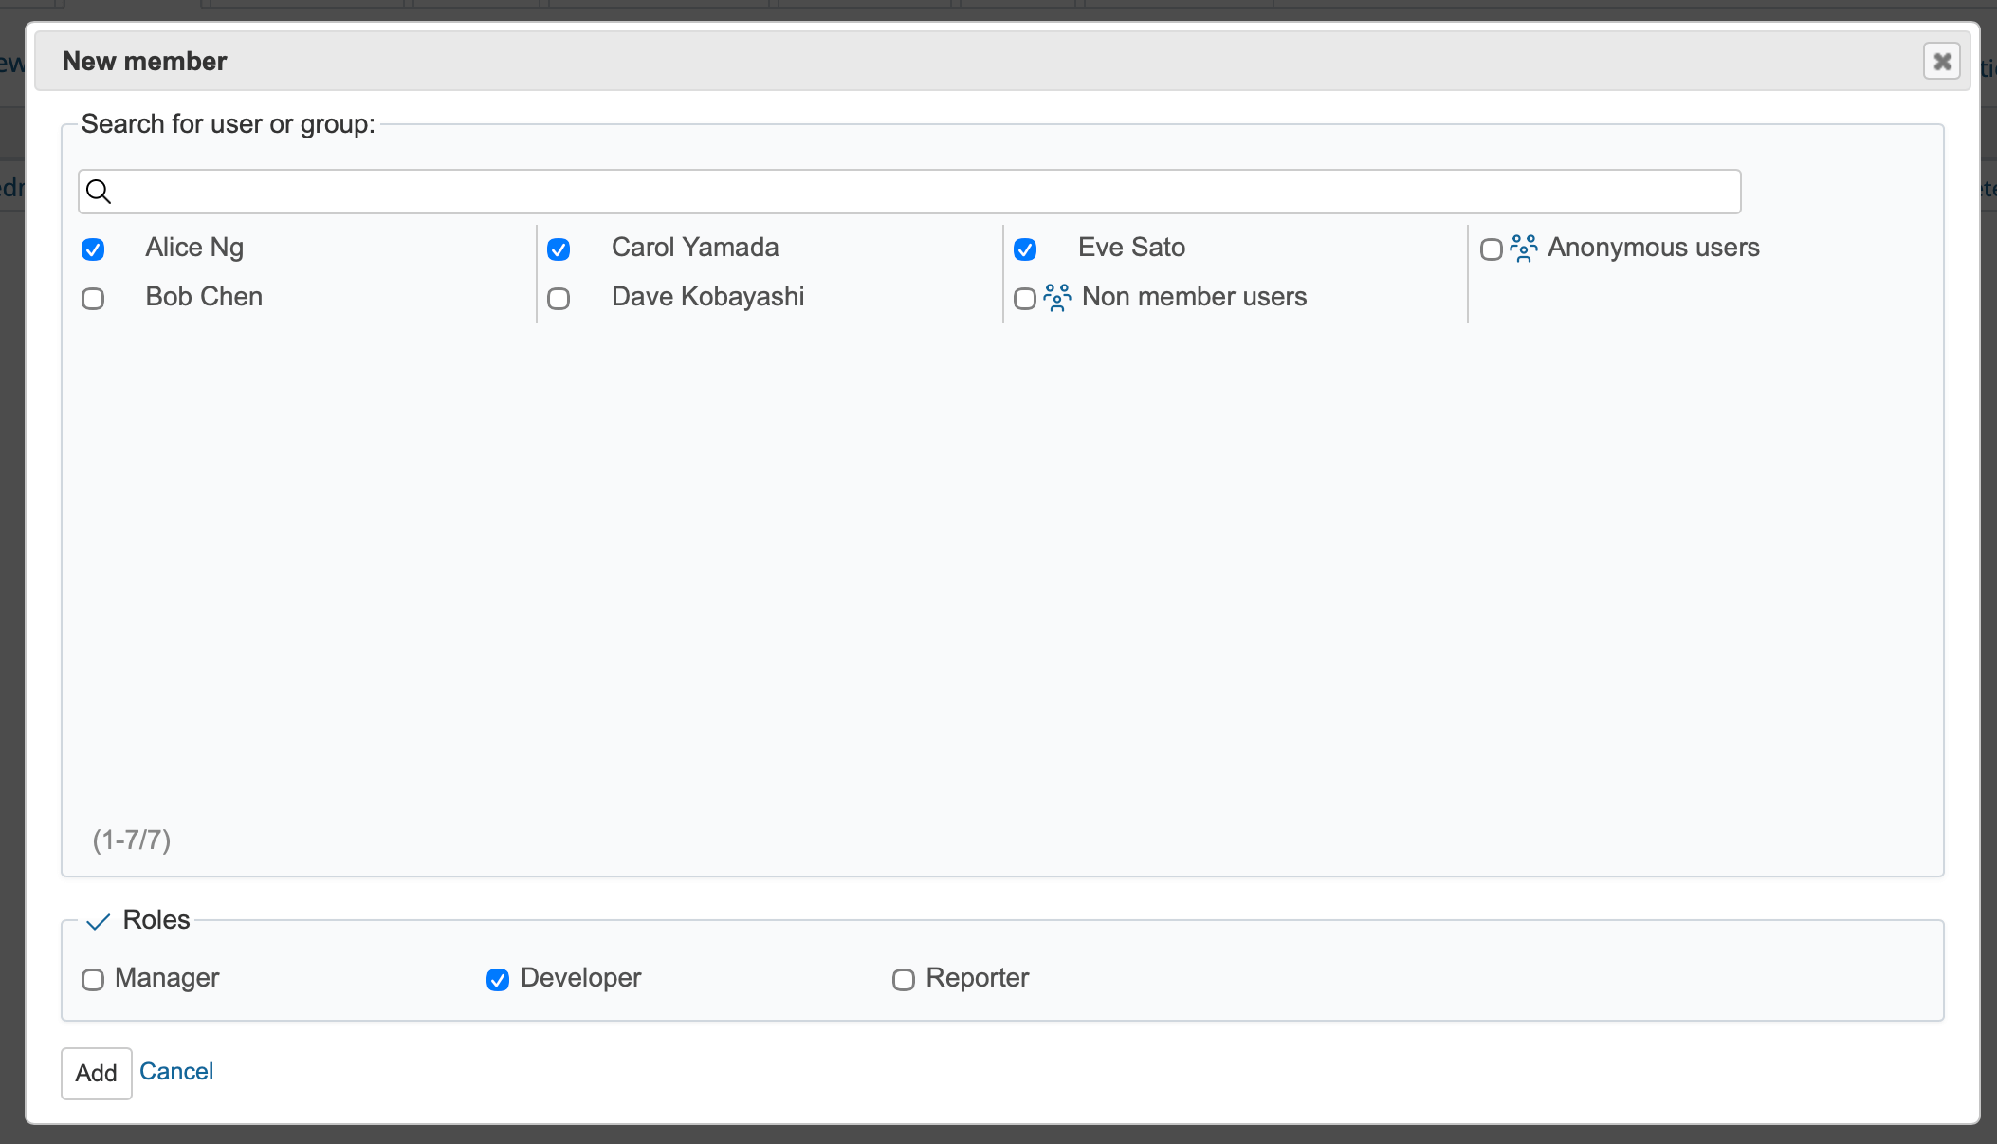The image size is (1997, 1144).
Task: Enable the Manager role checkbox
Action: pos(93,980)
